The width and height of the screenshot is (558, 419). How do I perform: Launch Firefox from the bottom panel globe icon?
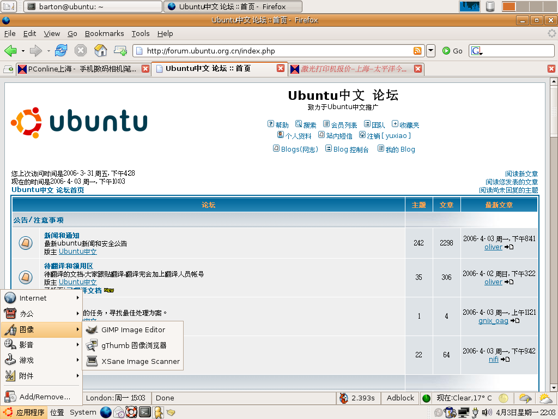(x=106, y=412)
